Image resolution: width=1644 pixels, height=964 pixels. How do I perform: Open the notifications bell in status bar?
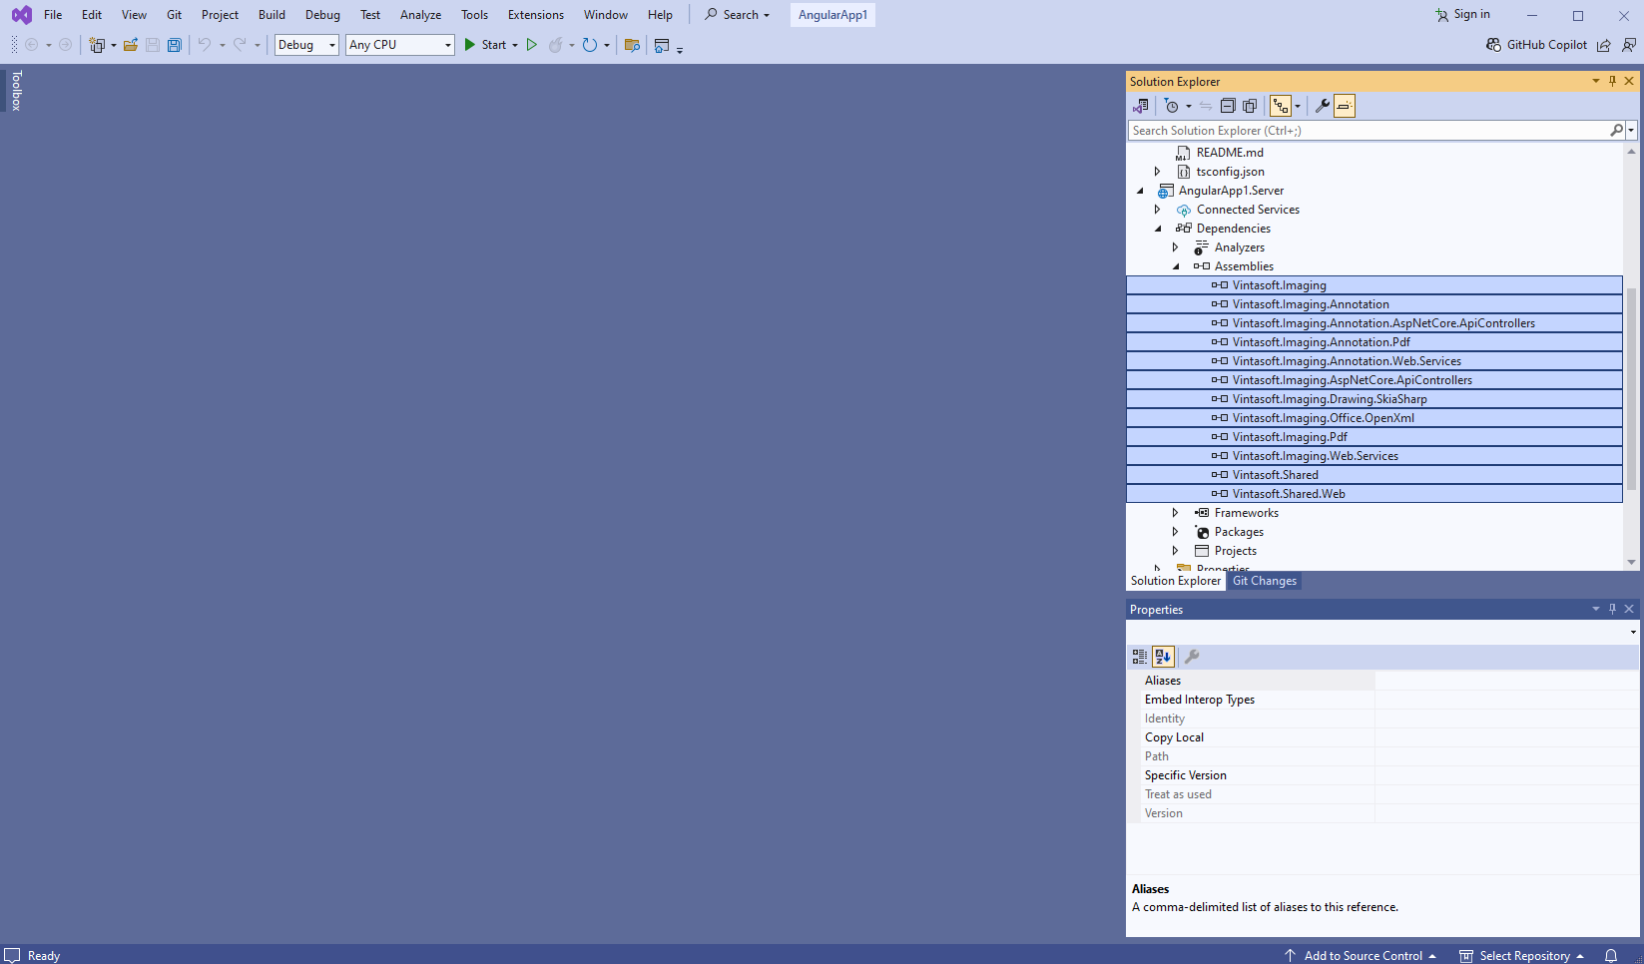[x=1611, y=955]
